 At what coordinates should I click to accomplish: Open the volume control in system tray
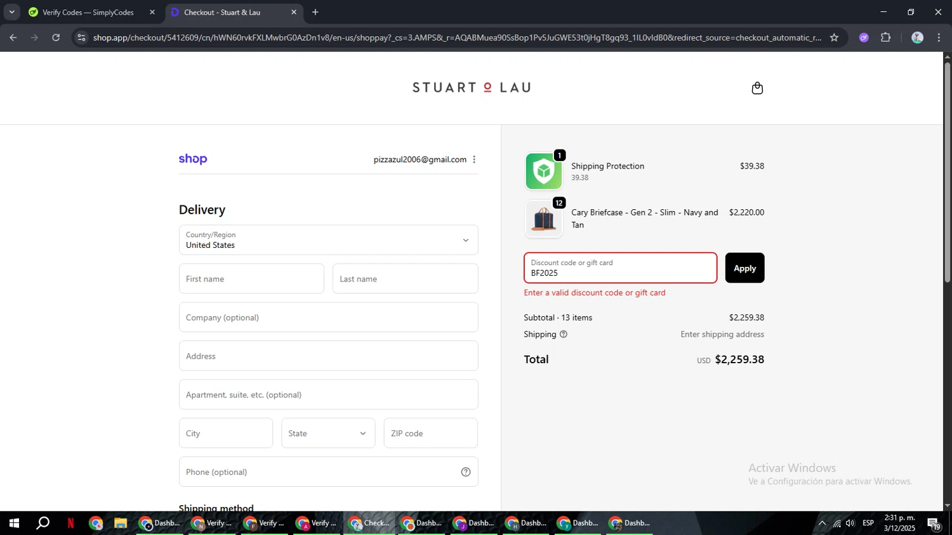[x=850, y=523]
